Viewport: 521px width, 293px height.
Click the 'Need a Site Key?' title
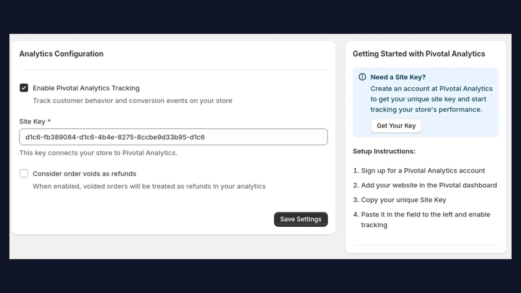click(398, 77)
